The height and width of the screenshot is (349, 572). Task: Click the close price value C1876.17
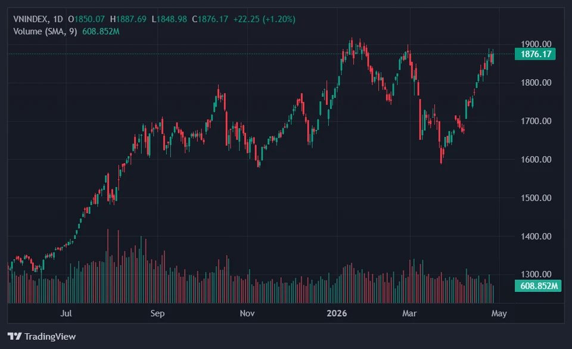(x=210, y=19)
